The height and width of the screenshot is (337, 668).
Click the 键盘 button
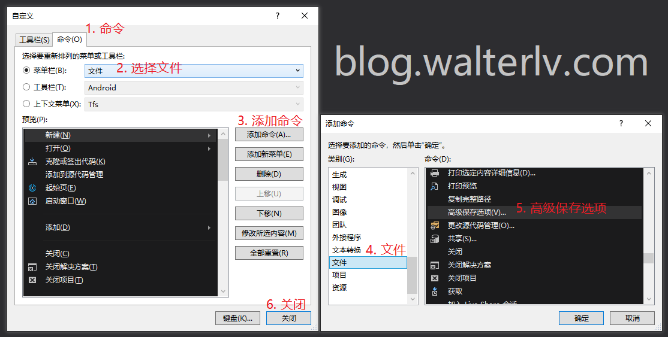coord(237,318)
